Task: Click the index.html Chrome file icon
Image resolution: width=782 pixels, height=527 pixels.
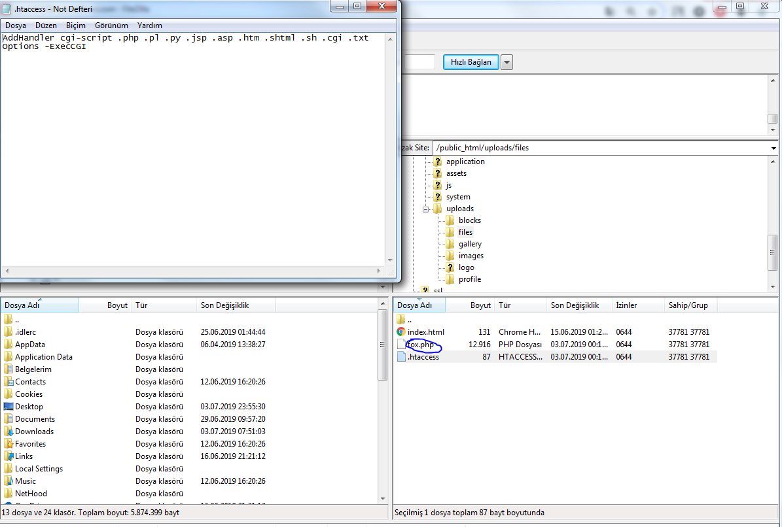Action: pos(401,331)
